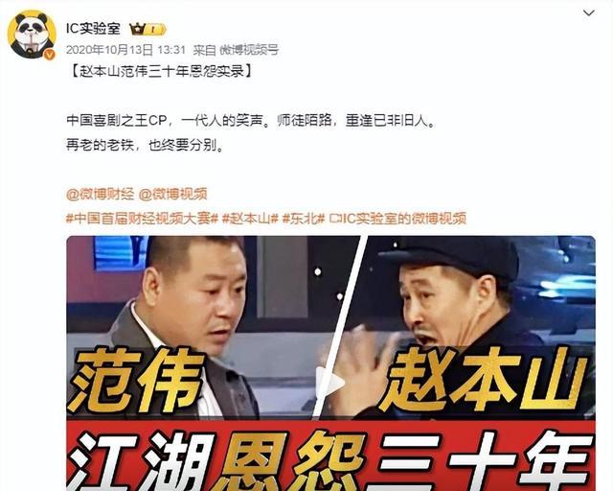The image size is (613, 491).
Task: Click the 范伟 caption on the thumbnail
Action: tap(136, 379)
